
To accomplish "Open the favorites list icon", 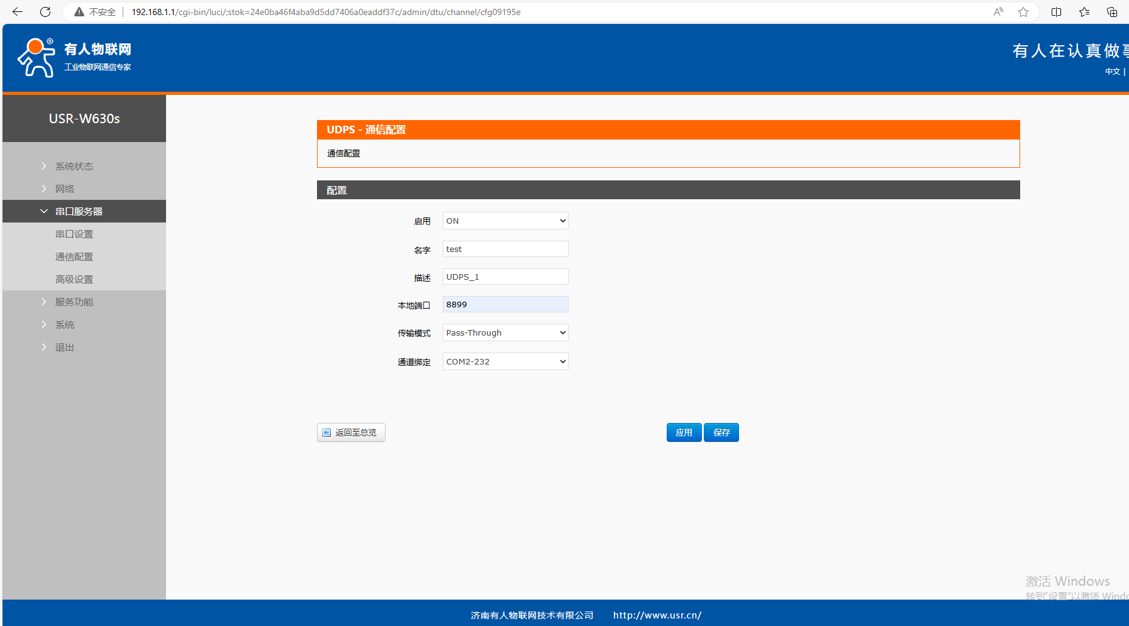I will click(x=1084, y=12).
